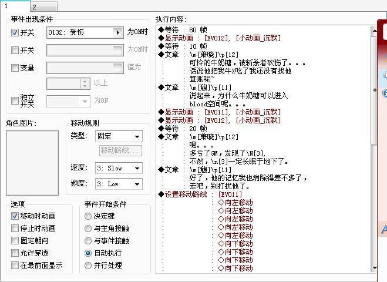Viewport: 387px width, 282px height.
Task: Select text line 说起来，为什么牛奶糖可以进入
Action: [238, 96]
